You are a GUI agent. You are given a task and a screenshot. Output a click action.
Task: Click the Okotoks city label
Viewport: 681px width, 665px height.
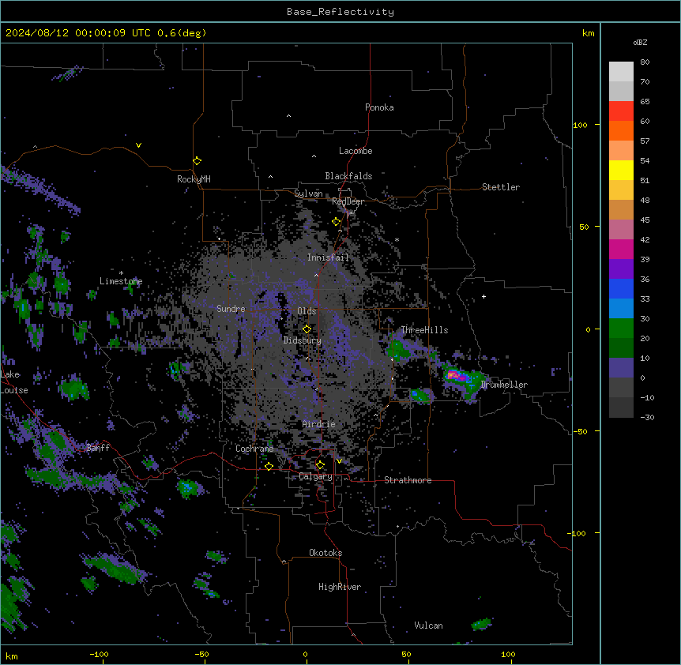(x=325, y=553)
